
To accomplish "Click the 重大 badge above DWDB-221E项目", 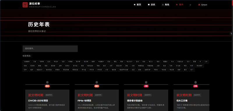I will click(x=47, y=86).
